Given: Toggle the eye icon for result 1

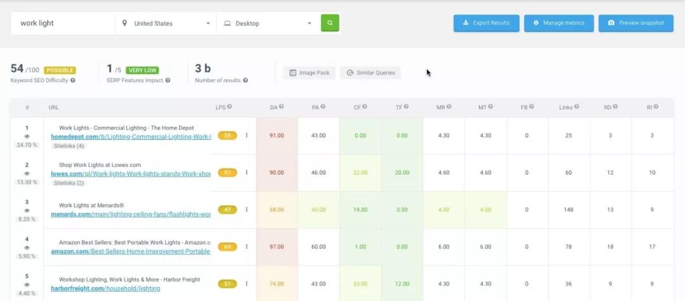Looking at the screenshot, I should pyautogui.click(x=27, y=137).
